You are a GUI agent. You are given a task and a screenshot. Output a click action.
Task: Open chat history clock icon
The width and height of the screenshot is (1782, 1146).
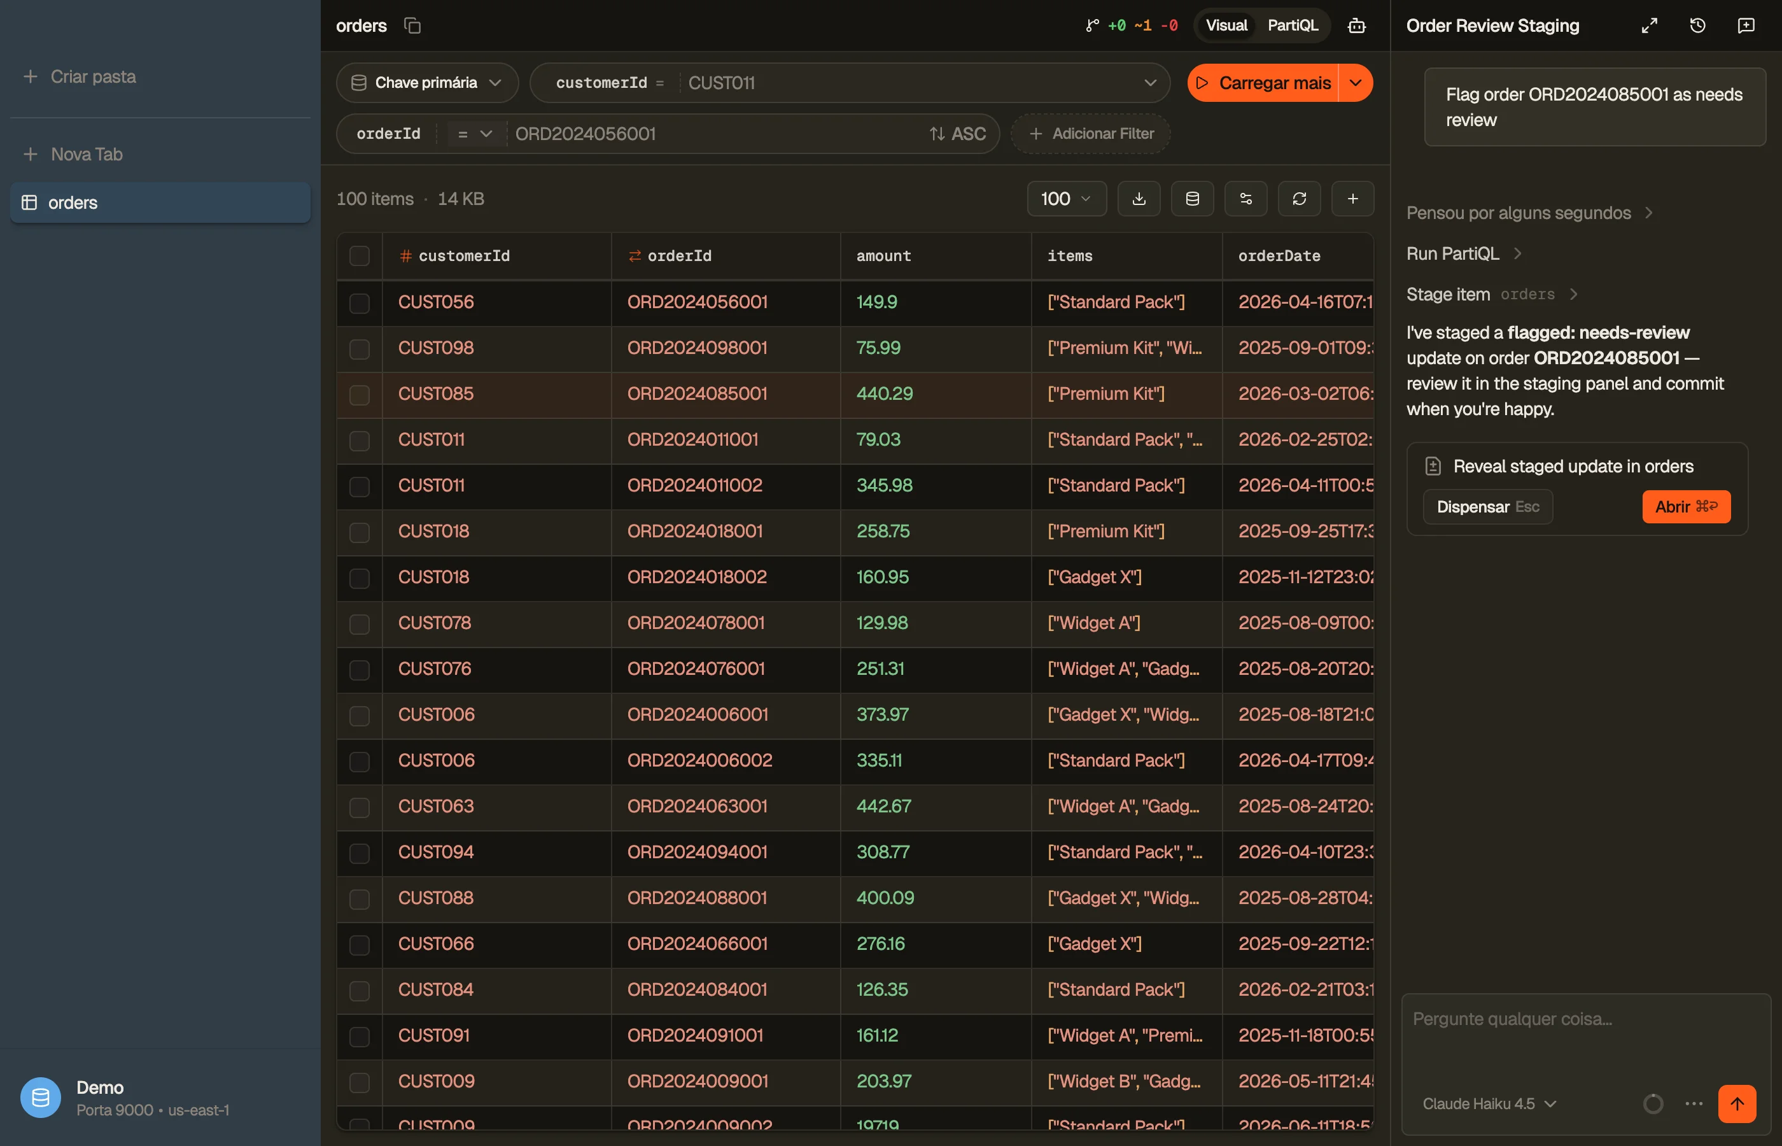coord(1697,25)
